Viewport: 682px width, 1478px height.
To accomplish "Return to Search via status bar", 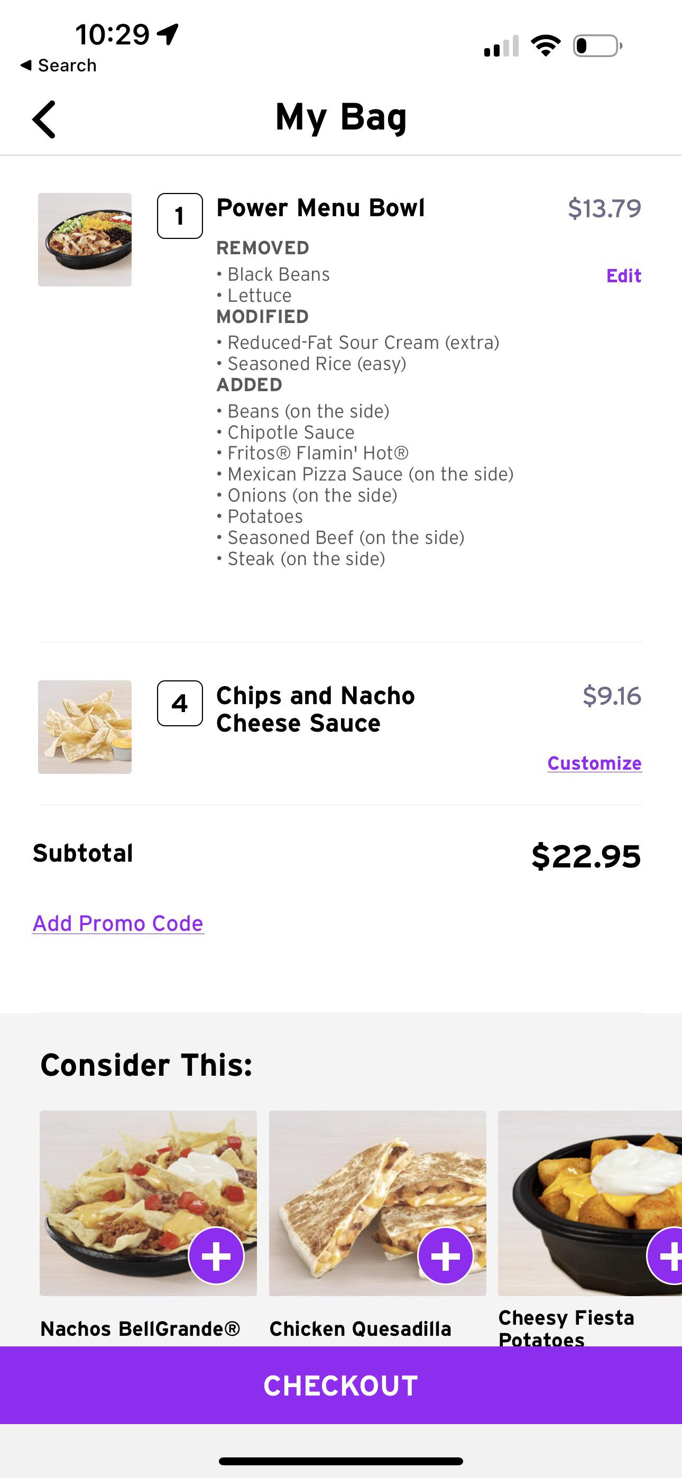I will pos(59,66).
